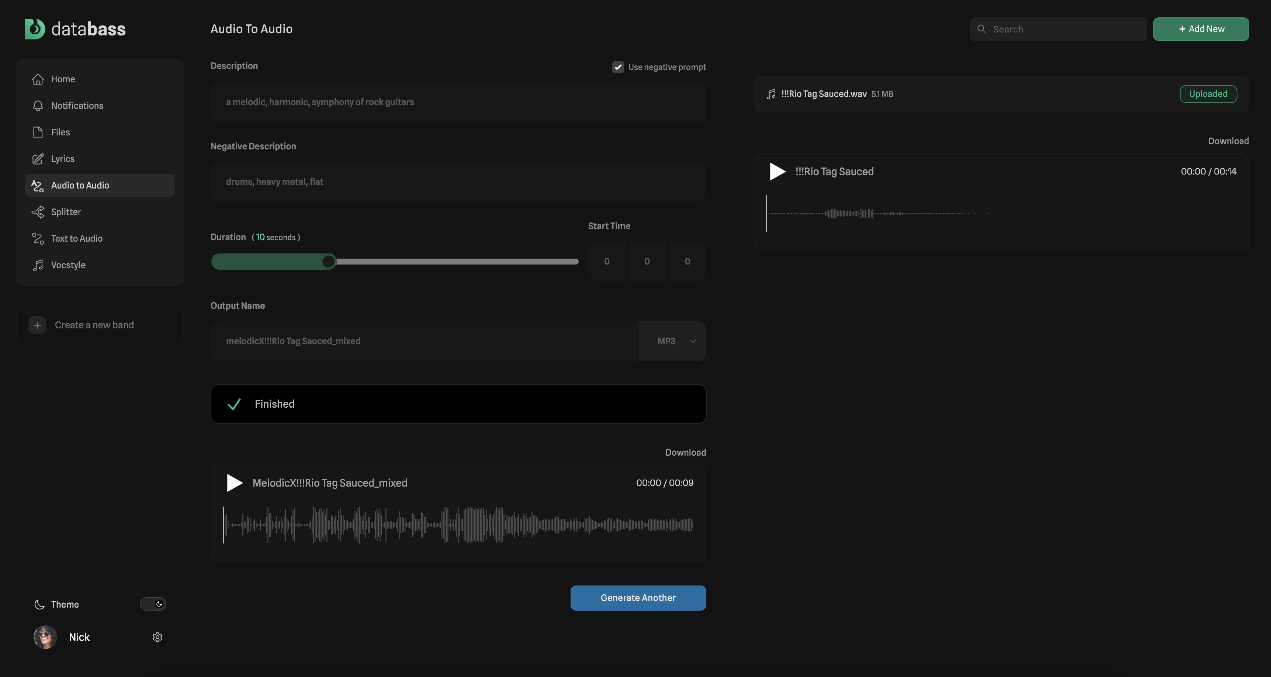
Task: Click the Duration slider handle
Action: (x=328, y=262)
